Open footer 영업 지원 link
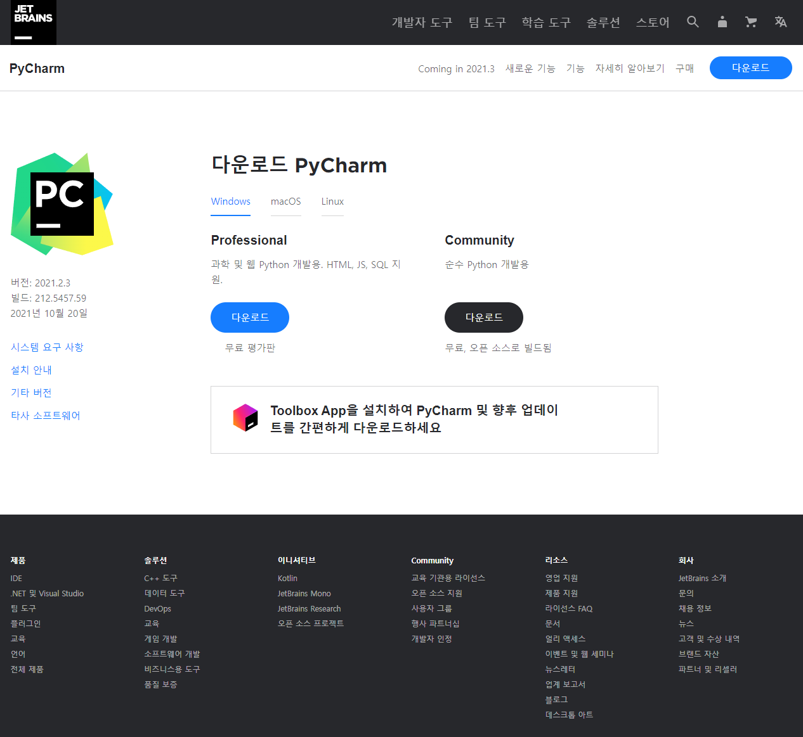The width and height of the screenshot is (803, 737). (561, 579)
